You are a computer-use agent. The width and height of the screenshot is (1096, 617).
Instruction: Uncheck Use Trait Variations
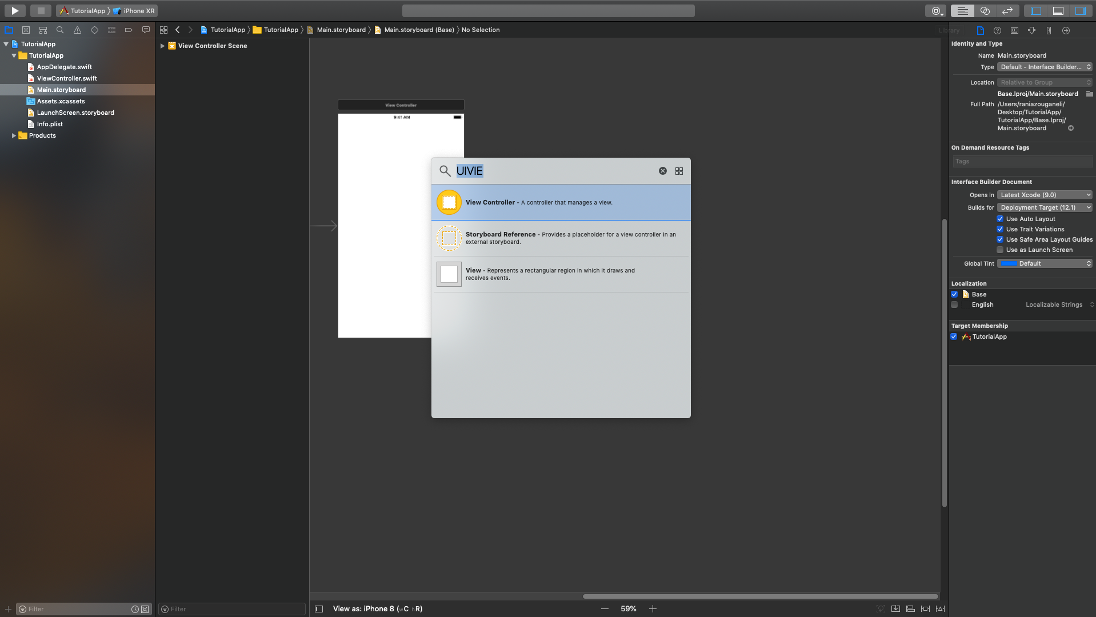tap(1000, 229)
